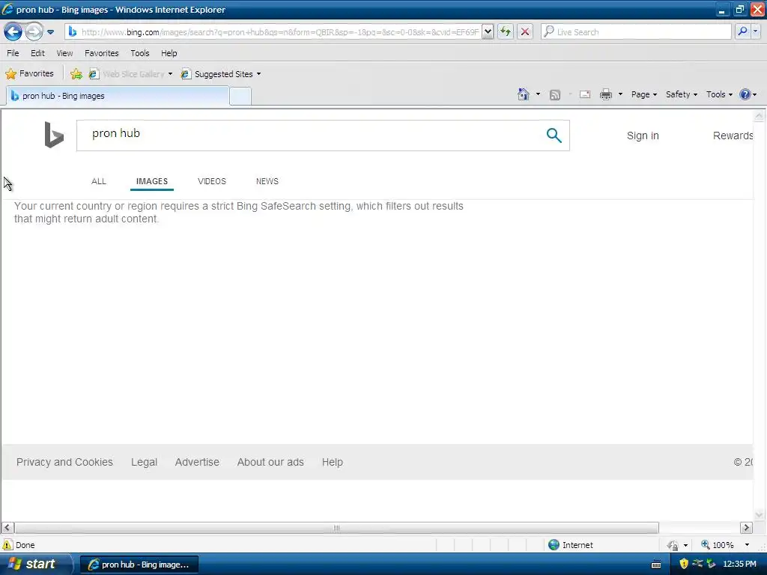Click the Sign in link
The image size is (767, 575).
(643, 136)
